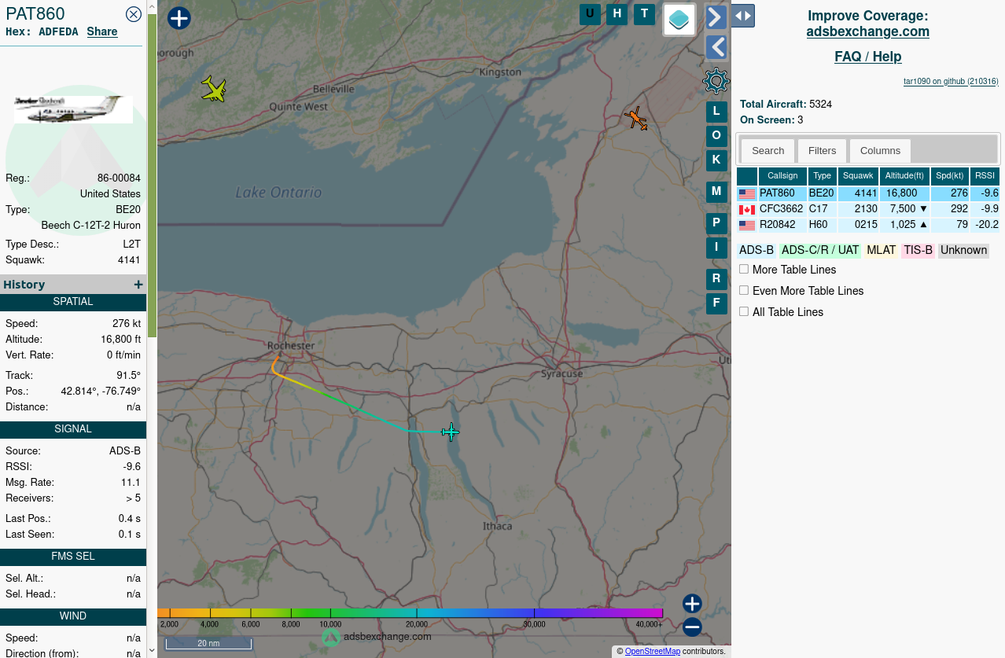This screenshot has width=1005, height=658.
Task: Click the ADS-C/R / UAT legend label
Action: pyautogui.click(x=820, y=251)
